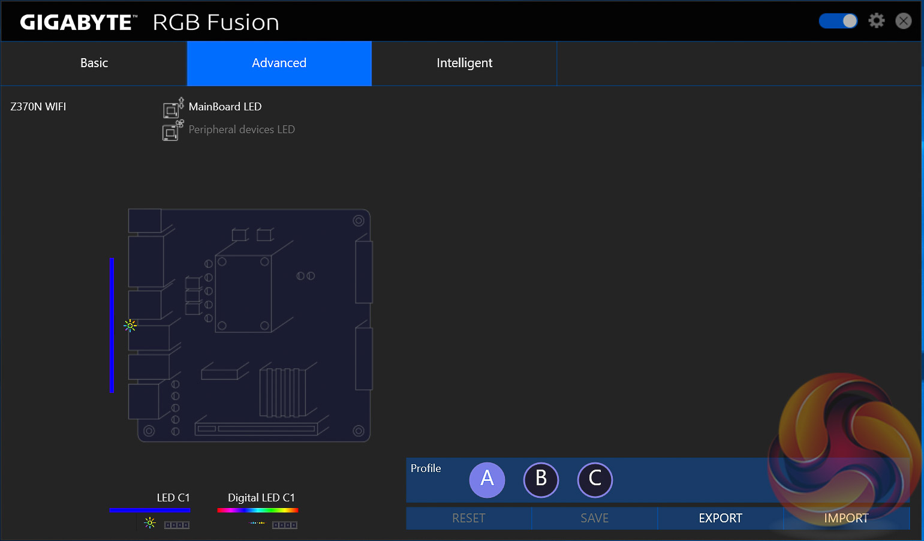Export the lighting profile with EXPORT
Image resolution: width=924 pixels, height=541 pixels.
coord(721,518)
